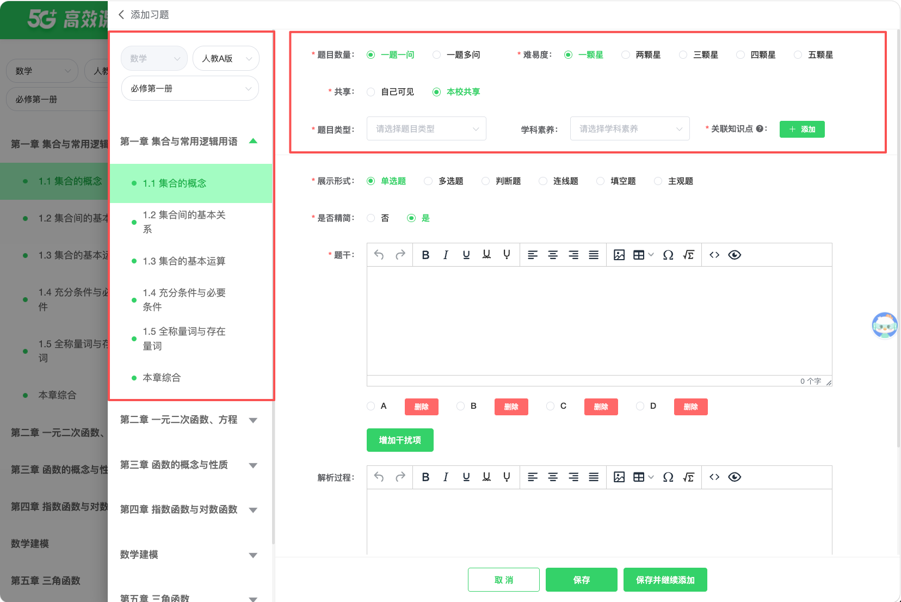901x602 pixels.
Task: Center-align text in the 题干 editor
Action: [x=553, y=255]
